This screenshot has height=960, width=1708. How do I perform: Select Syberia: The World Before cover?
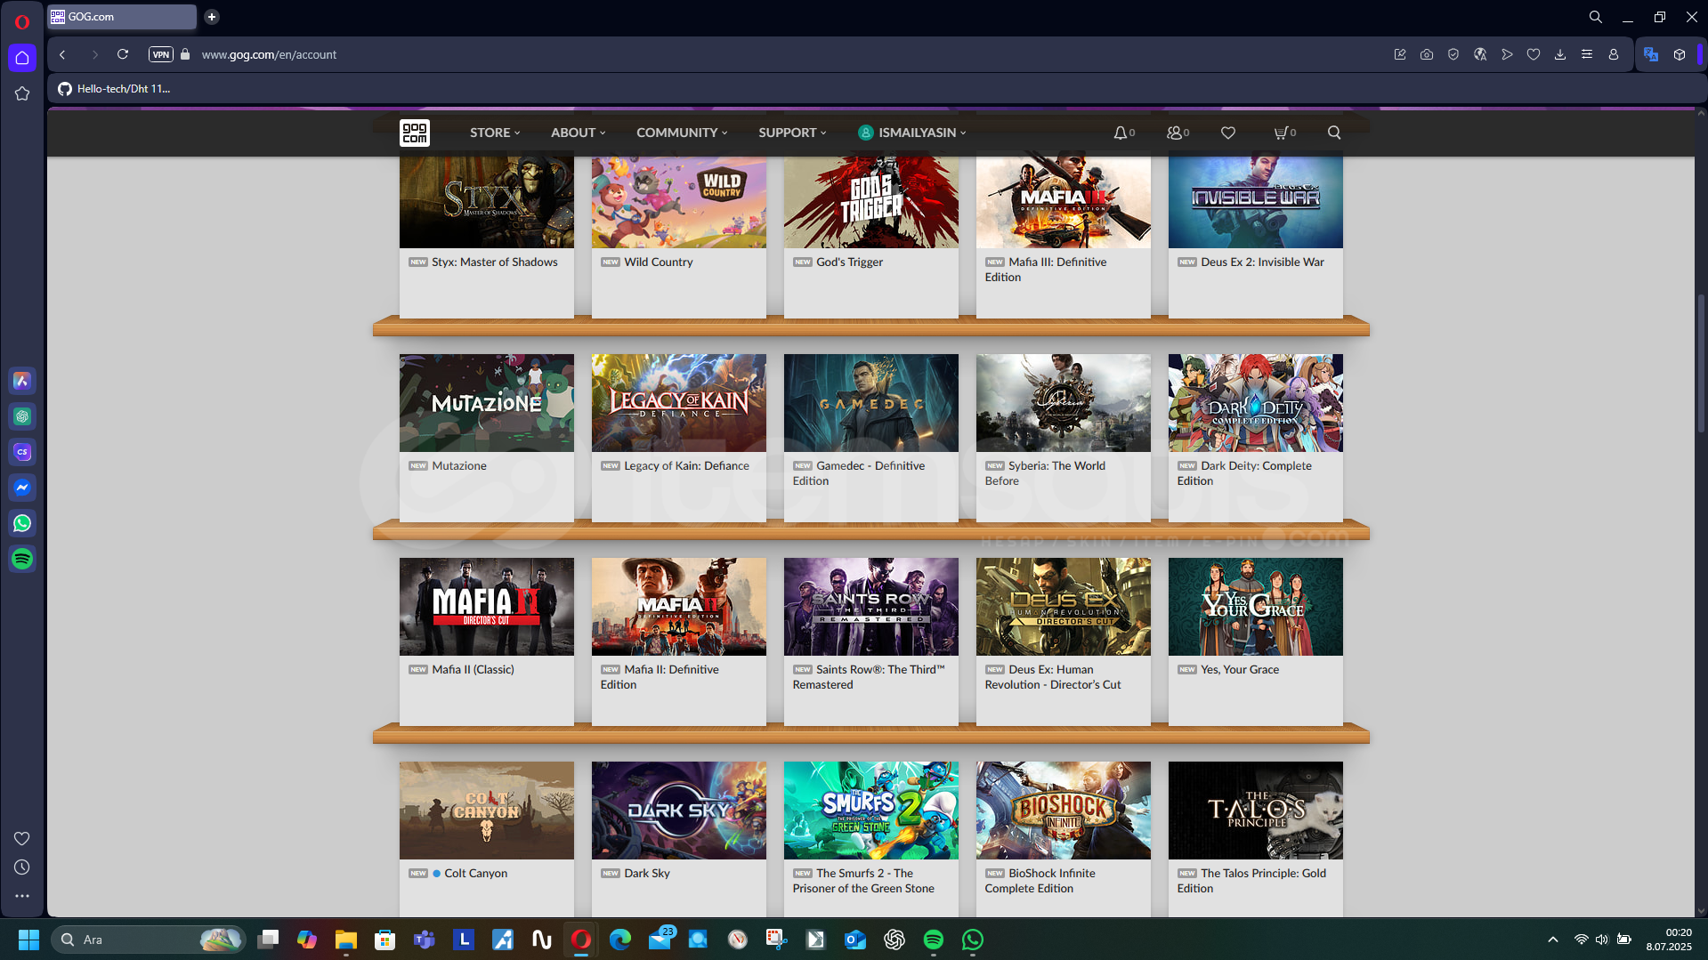pos(1064,403)
